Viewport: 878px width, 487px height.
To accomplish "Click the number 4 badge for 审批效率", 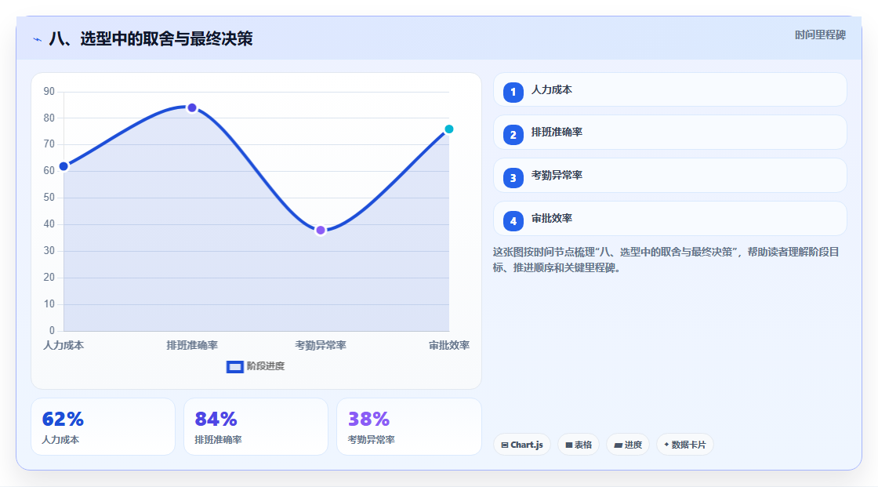I will coord(513,221).
